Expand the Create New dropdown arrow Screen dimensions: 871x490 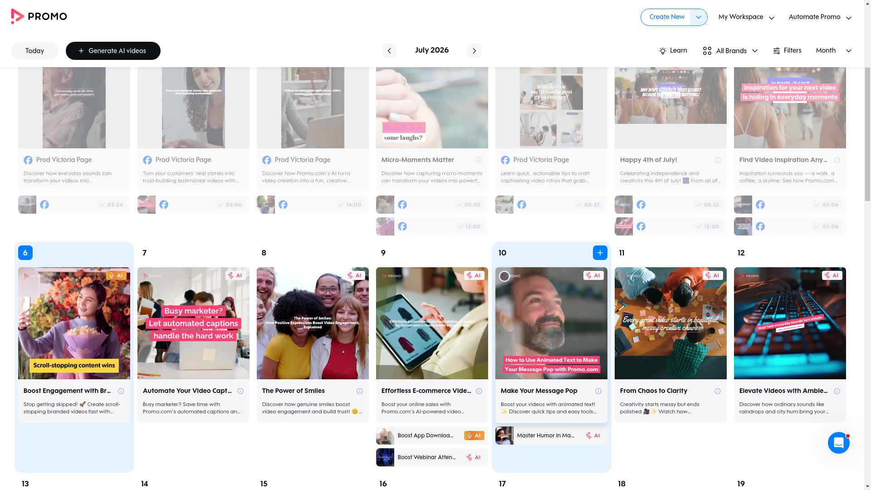[698, 17]
